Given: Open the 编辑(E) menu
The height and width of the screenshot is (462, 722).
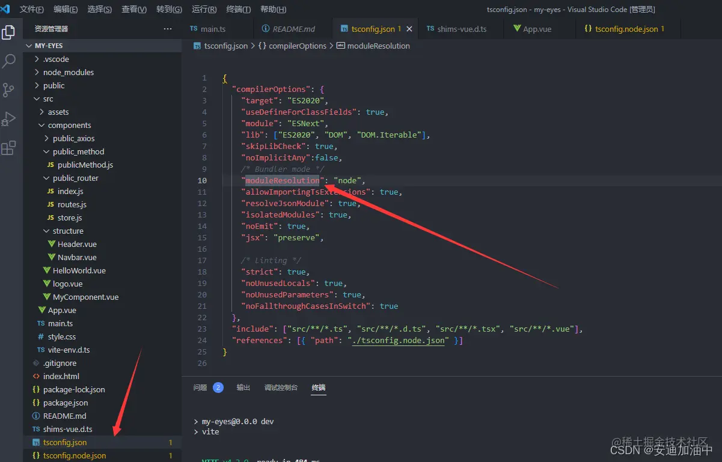Looking at the screenshot, I should click(66, 10).
